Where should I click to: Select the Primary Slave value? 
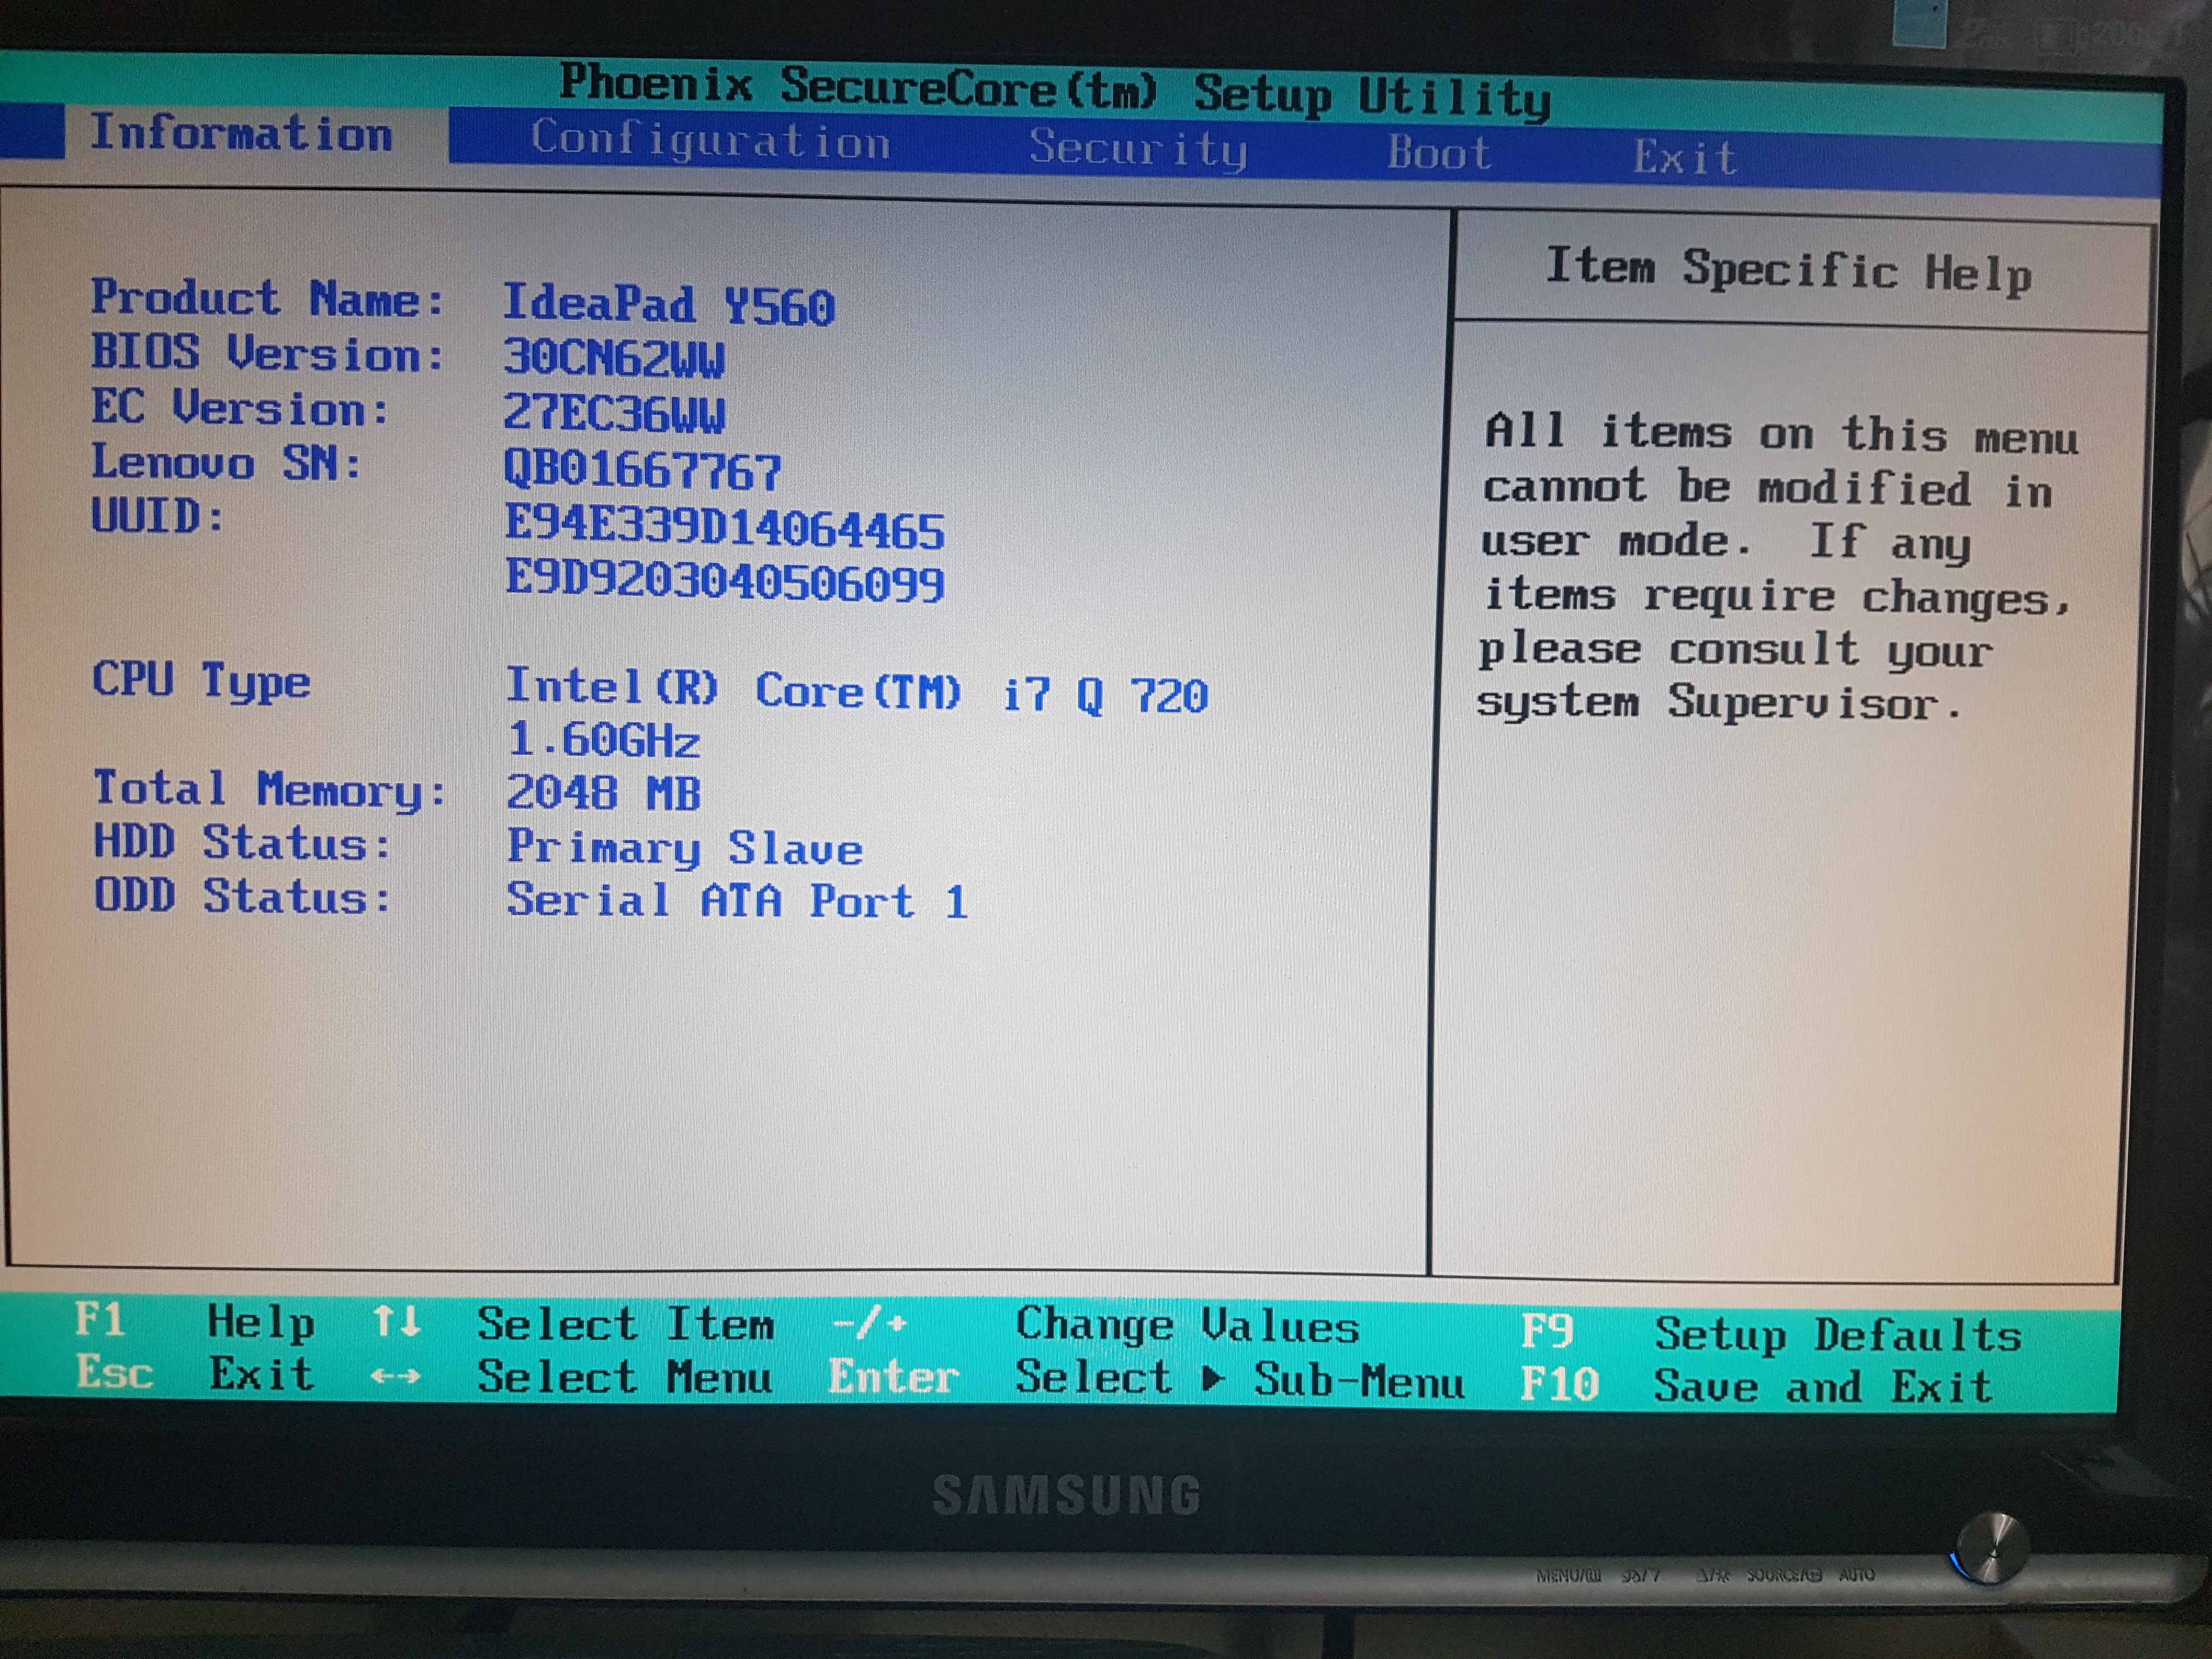point(685,848)
